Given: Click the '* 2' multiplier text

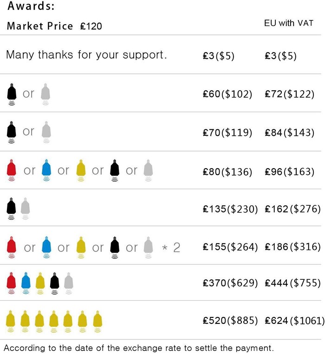Looking at the screenshot, I should click(x=171, y=247).
